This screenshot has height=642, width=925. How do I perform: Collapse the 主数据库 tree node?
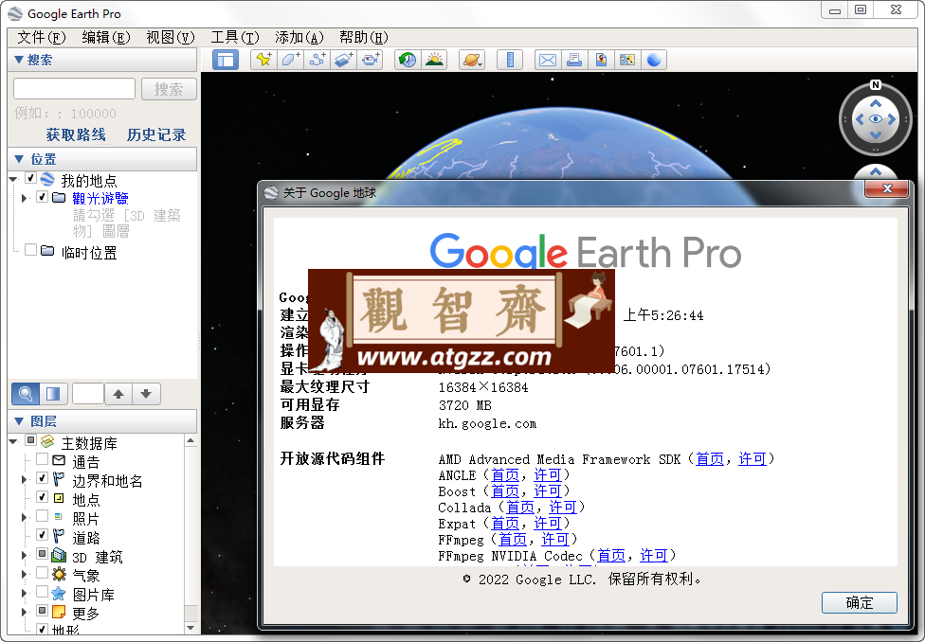point(13,441)
